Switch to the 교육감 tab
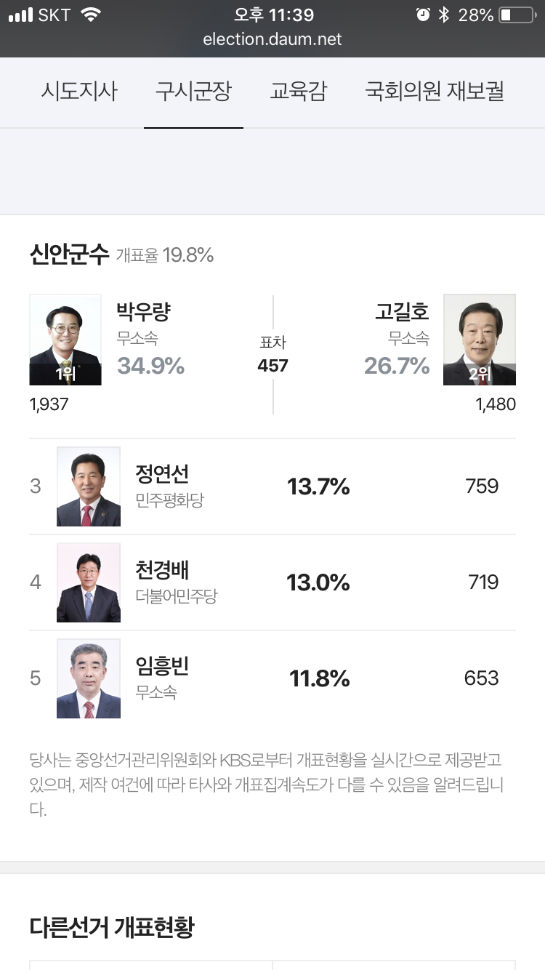The height and width of the screenshot is (970, 545). pyautogui.click(x=298, y=92)
